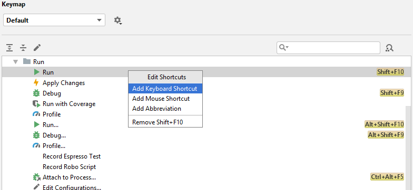This screenshot has height=190, width=413.
Task: Collapse the Run folder tree node
Action: (16, 62)
